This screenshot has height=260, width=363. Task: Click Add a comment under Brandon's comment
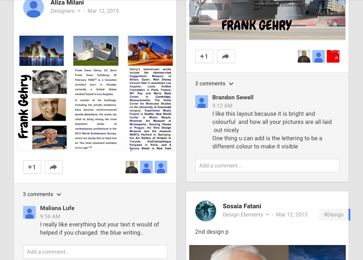(267, 166)
